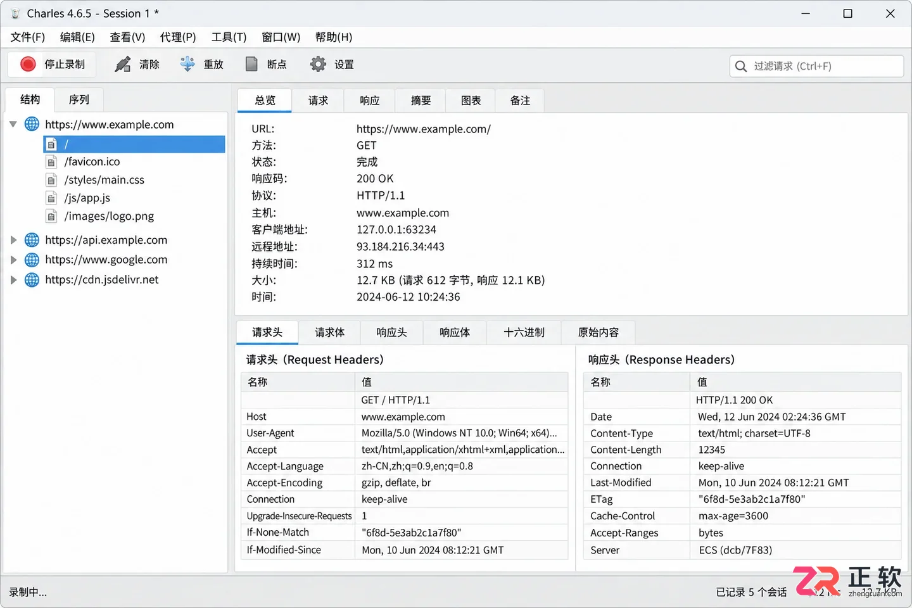Click globe icon of www.example.com host
The height and width of the screenshot is (608, 912).
pos(32,124)
